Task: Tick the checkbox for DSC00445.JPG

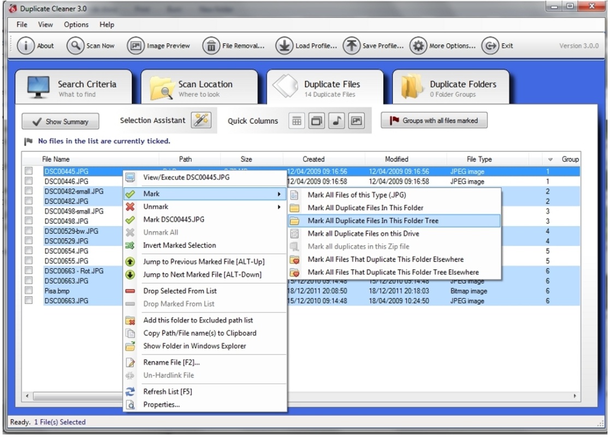Action: (x=28, y=172)
